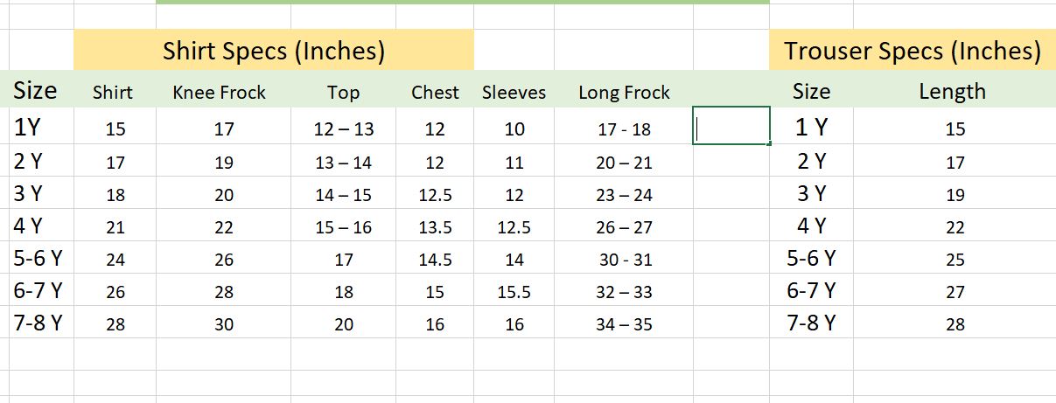Click the Top cell reading 15 – 16
The width and height of the screenshot is (1056, 403).
(344, 227)
